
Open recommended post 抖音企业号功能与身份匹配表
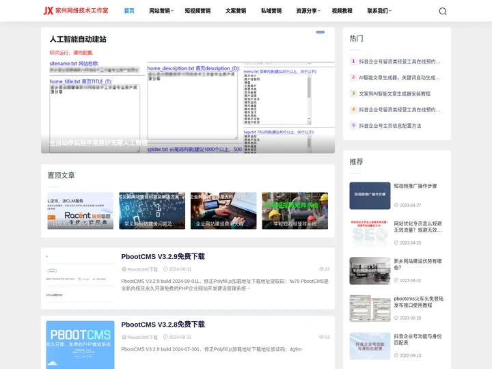tap(418, 340)
